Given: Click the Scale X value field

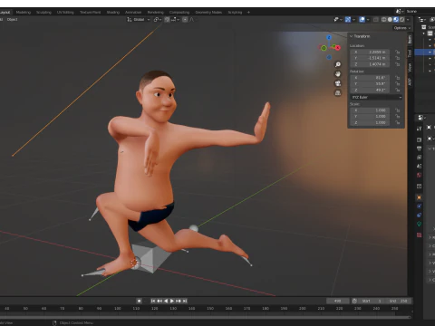Looking at the screenshot, I should pos(370,110).
